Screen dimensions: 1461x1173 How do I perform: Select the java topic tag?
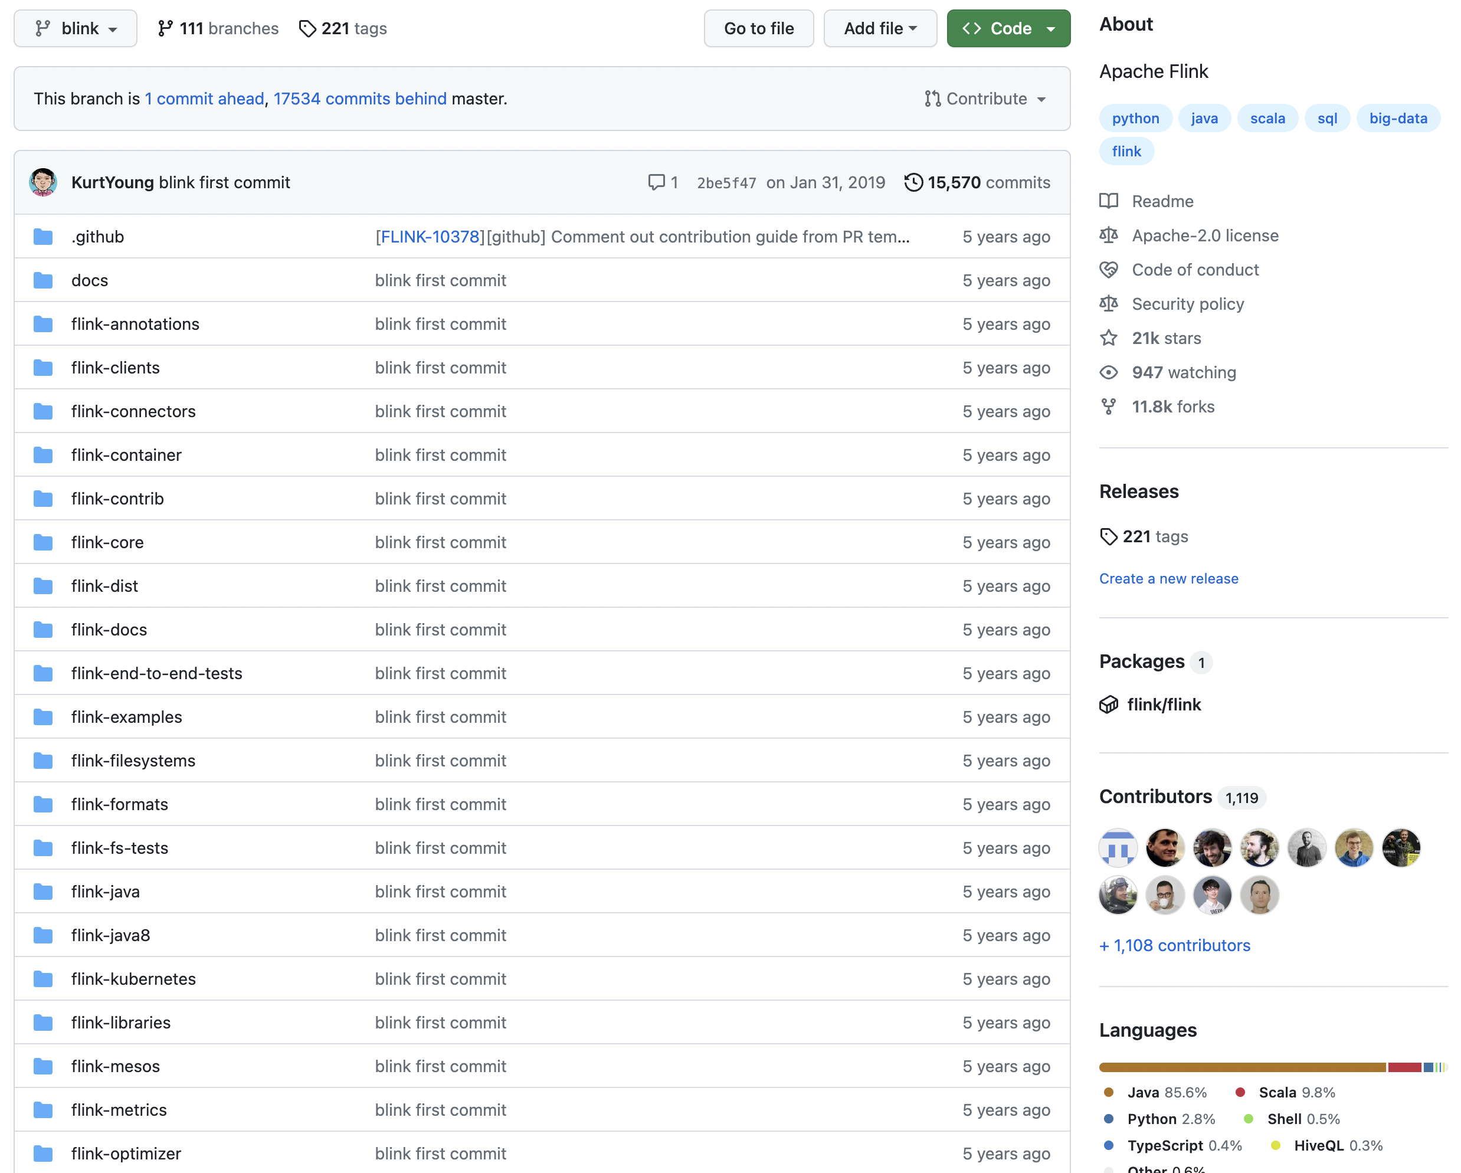coord(1204,119)
